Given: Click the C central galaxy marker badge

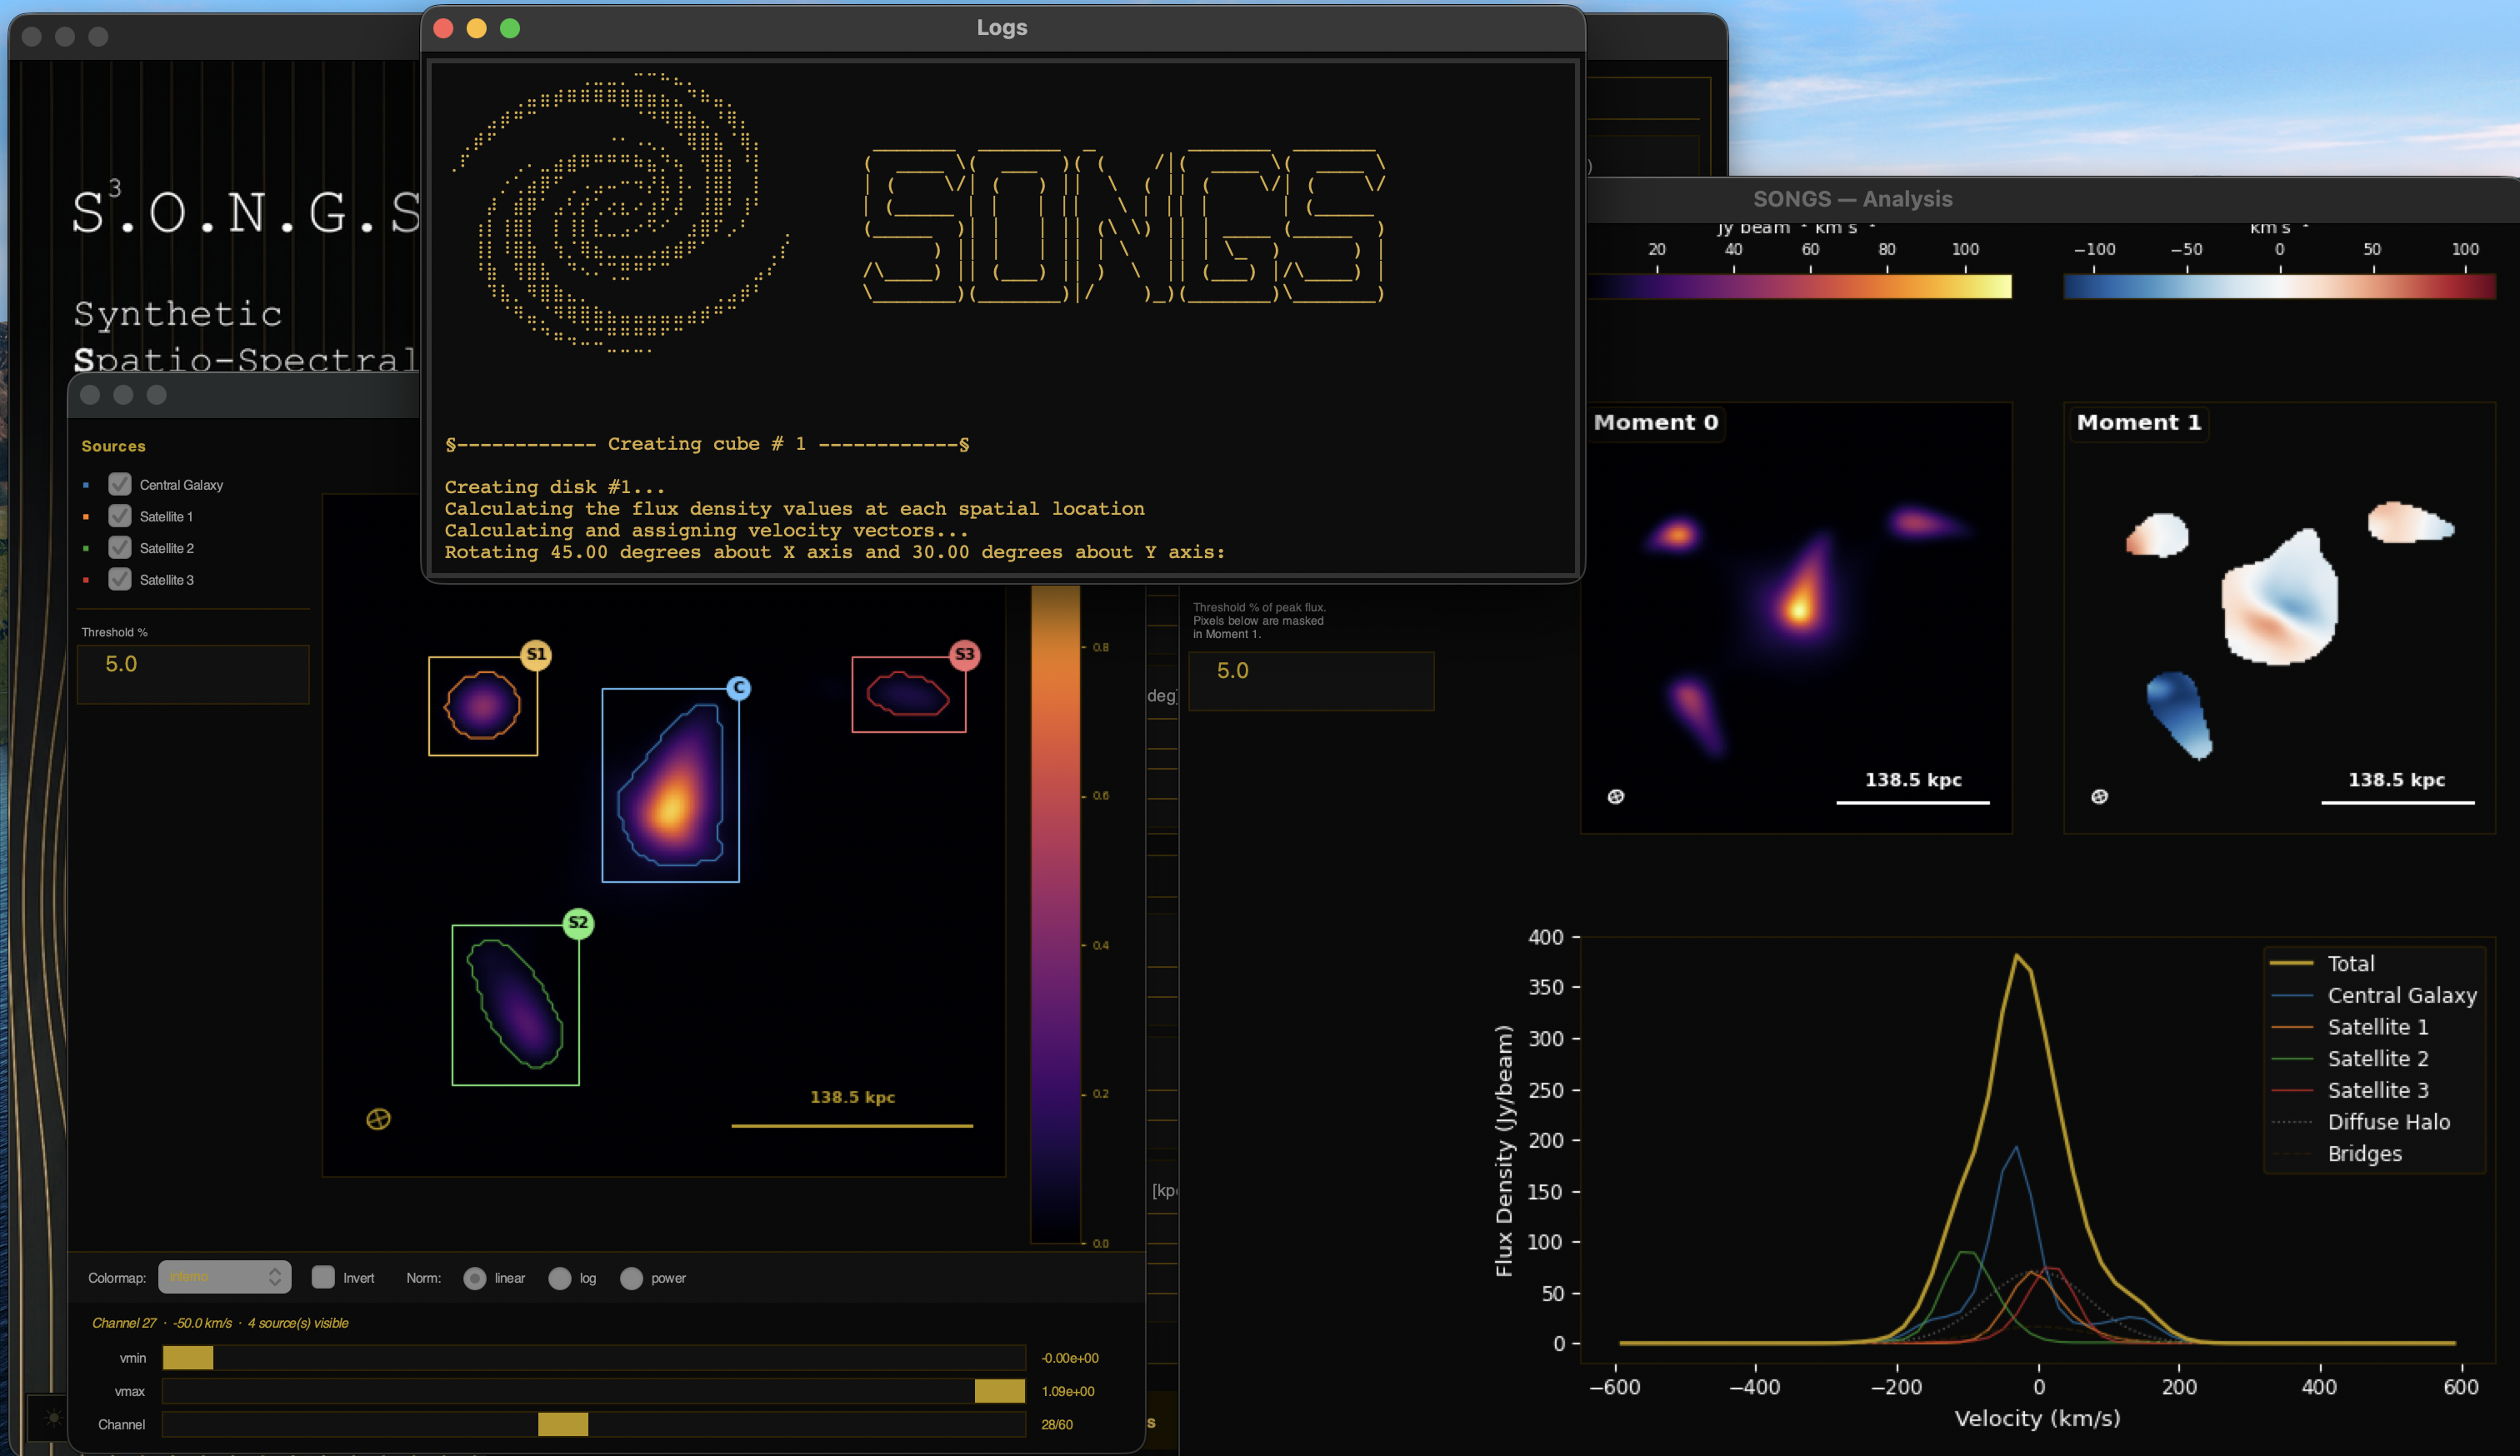Looking at the screenshot, I should [739, 687].
